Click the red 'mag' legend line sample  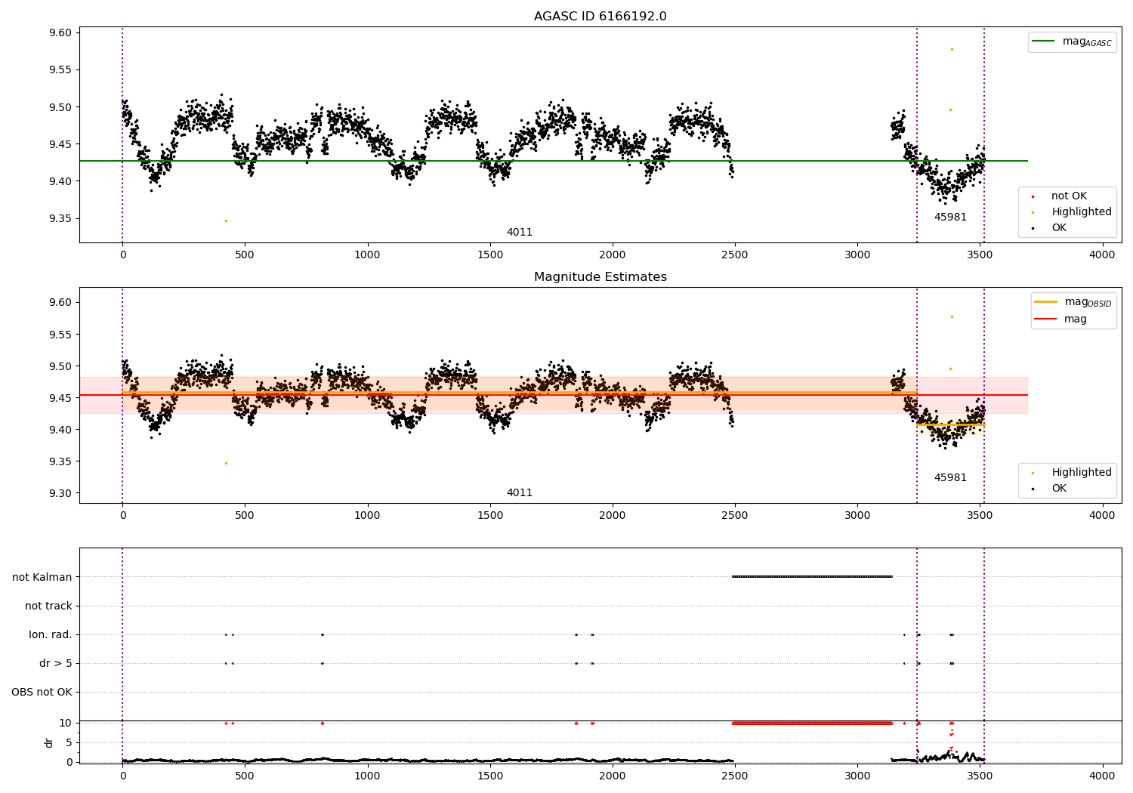tap(1046, 319)
